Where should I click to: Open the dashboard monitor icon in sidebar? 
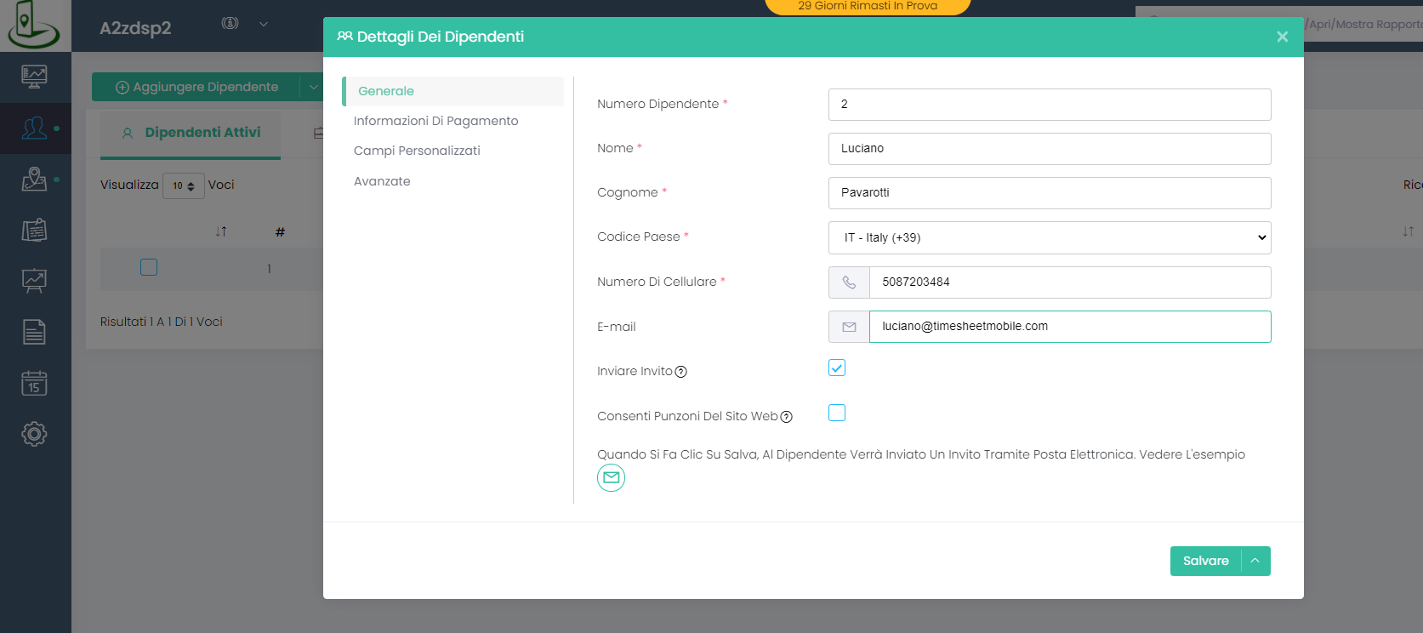34,77
